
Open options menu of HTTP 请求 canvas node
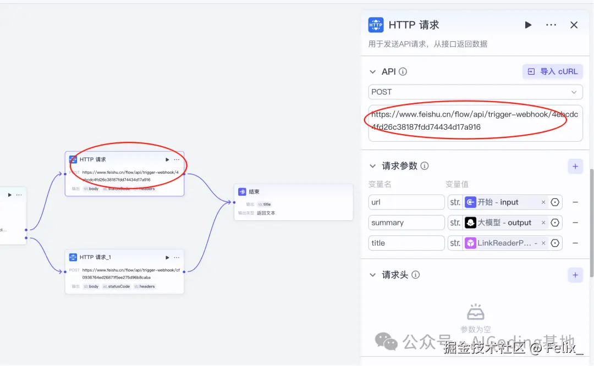(177, 160)
